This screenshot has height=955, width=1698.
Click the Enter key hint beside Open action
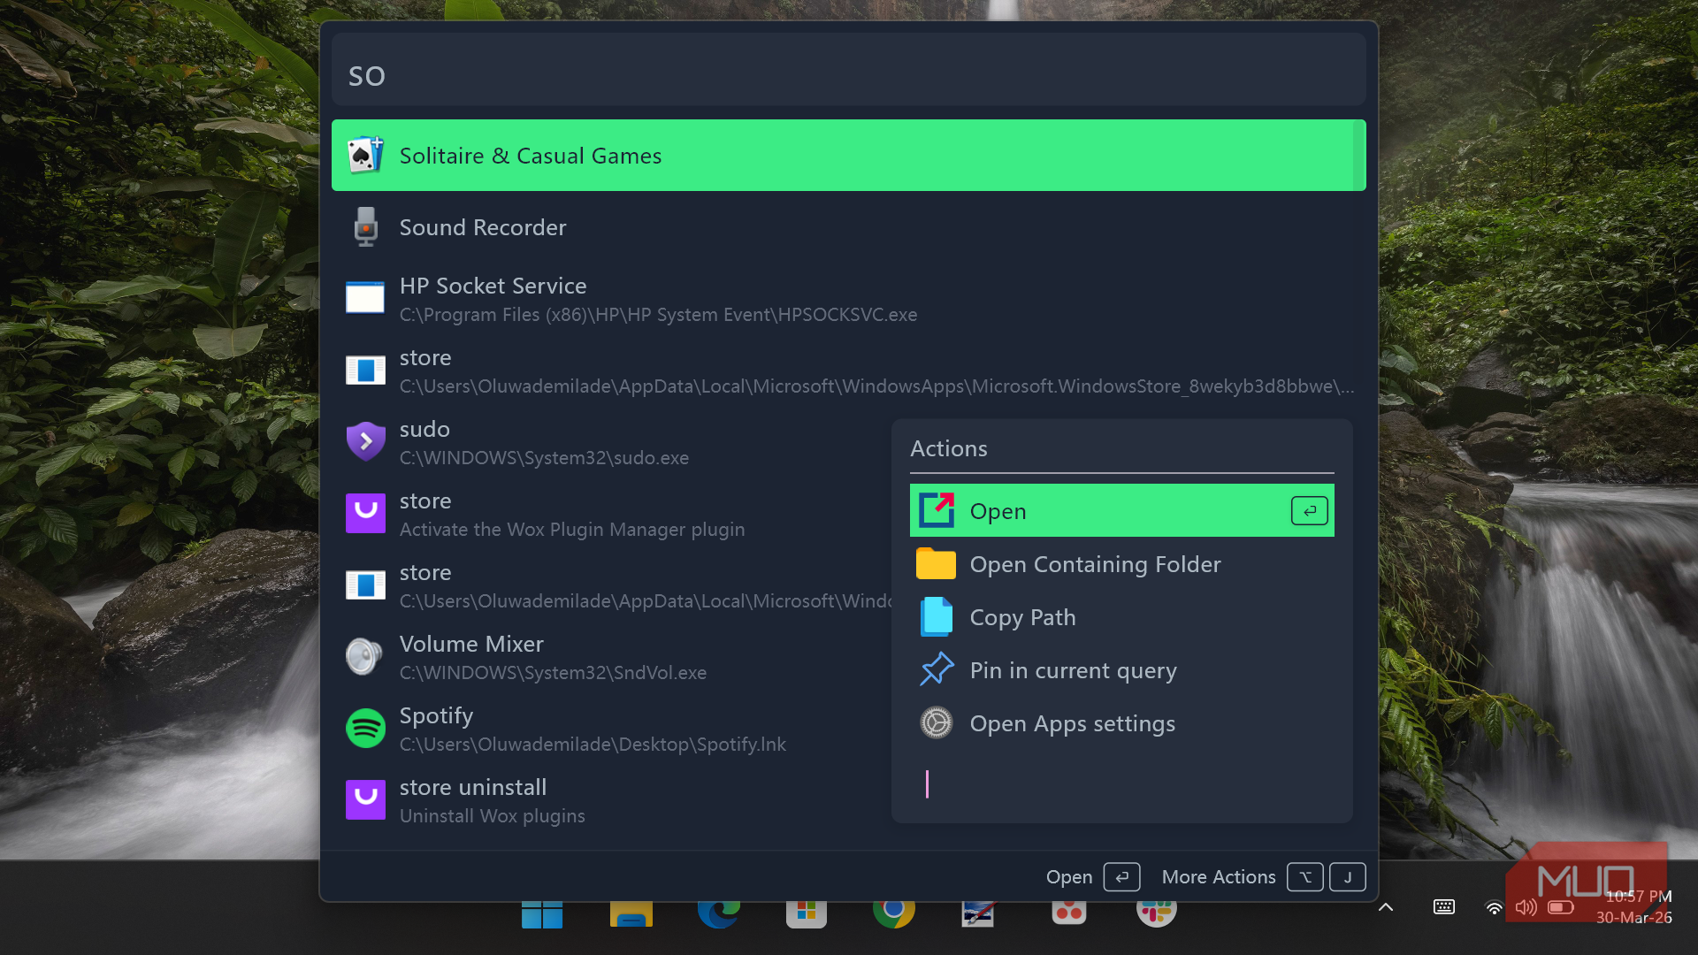pos(1309,510)
